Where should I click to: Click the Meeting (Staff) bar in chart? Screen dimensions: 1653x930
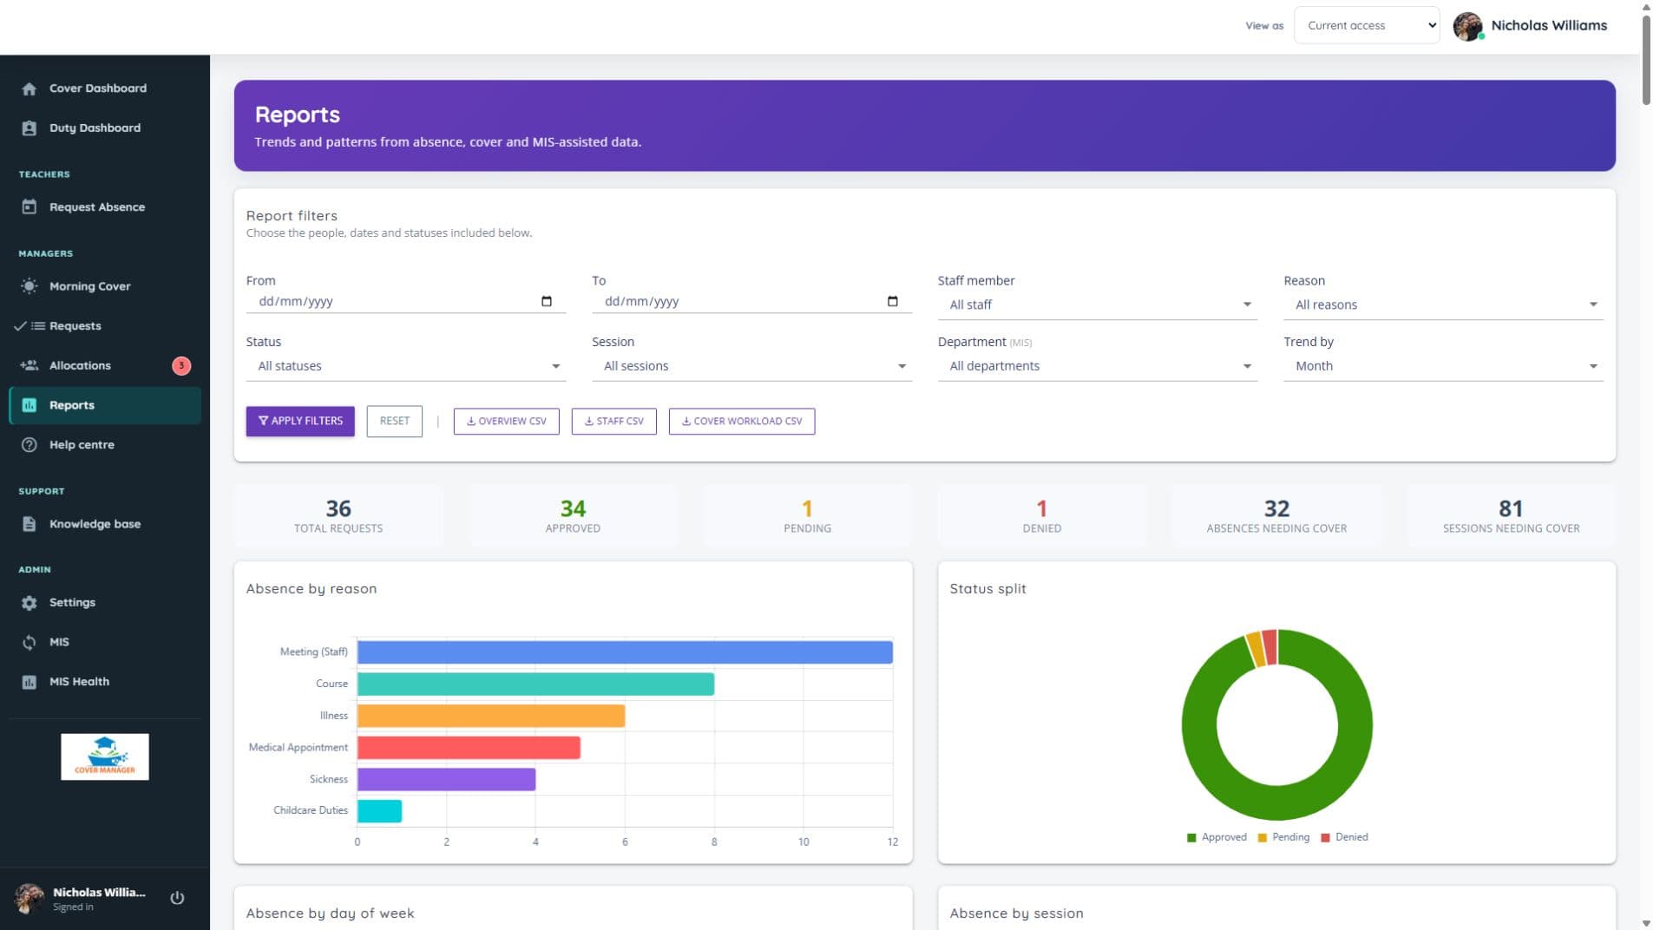pos(625,652)
